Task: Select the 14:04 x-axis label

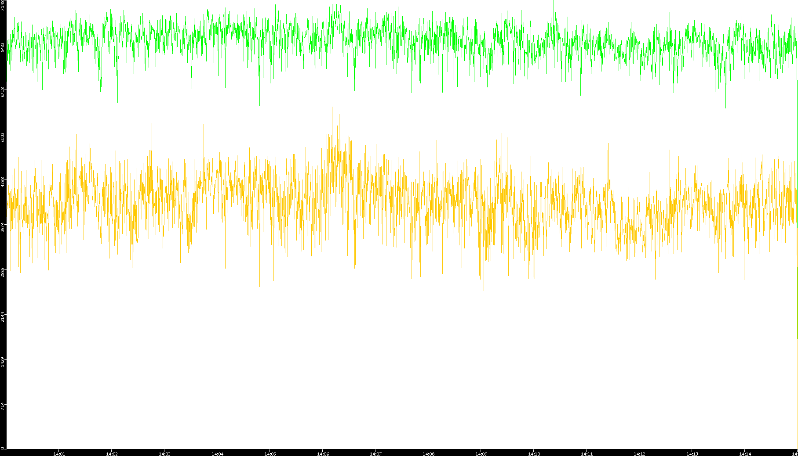Action: coord(217,454)
